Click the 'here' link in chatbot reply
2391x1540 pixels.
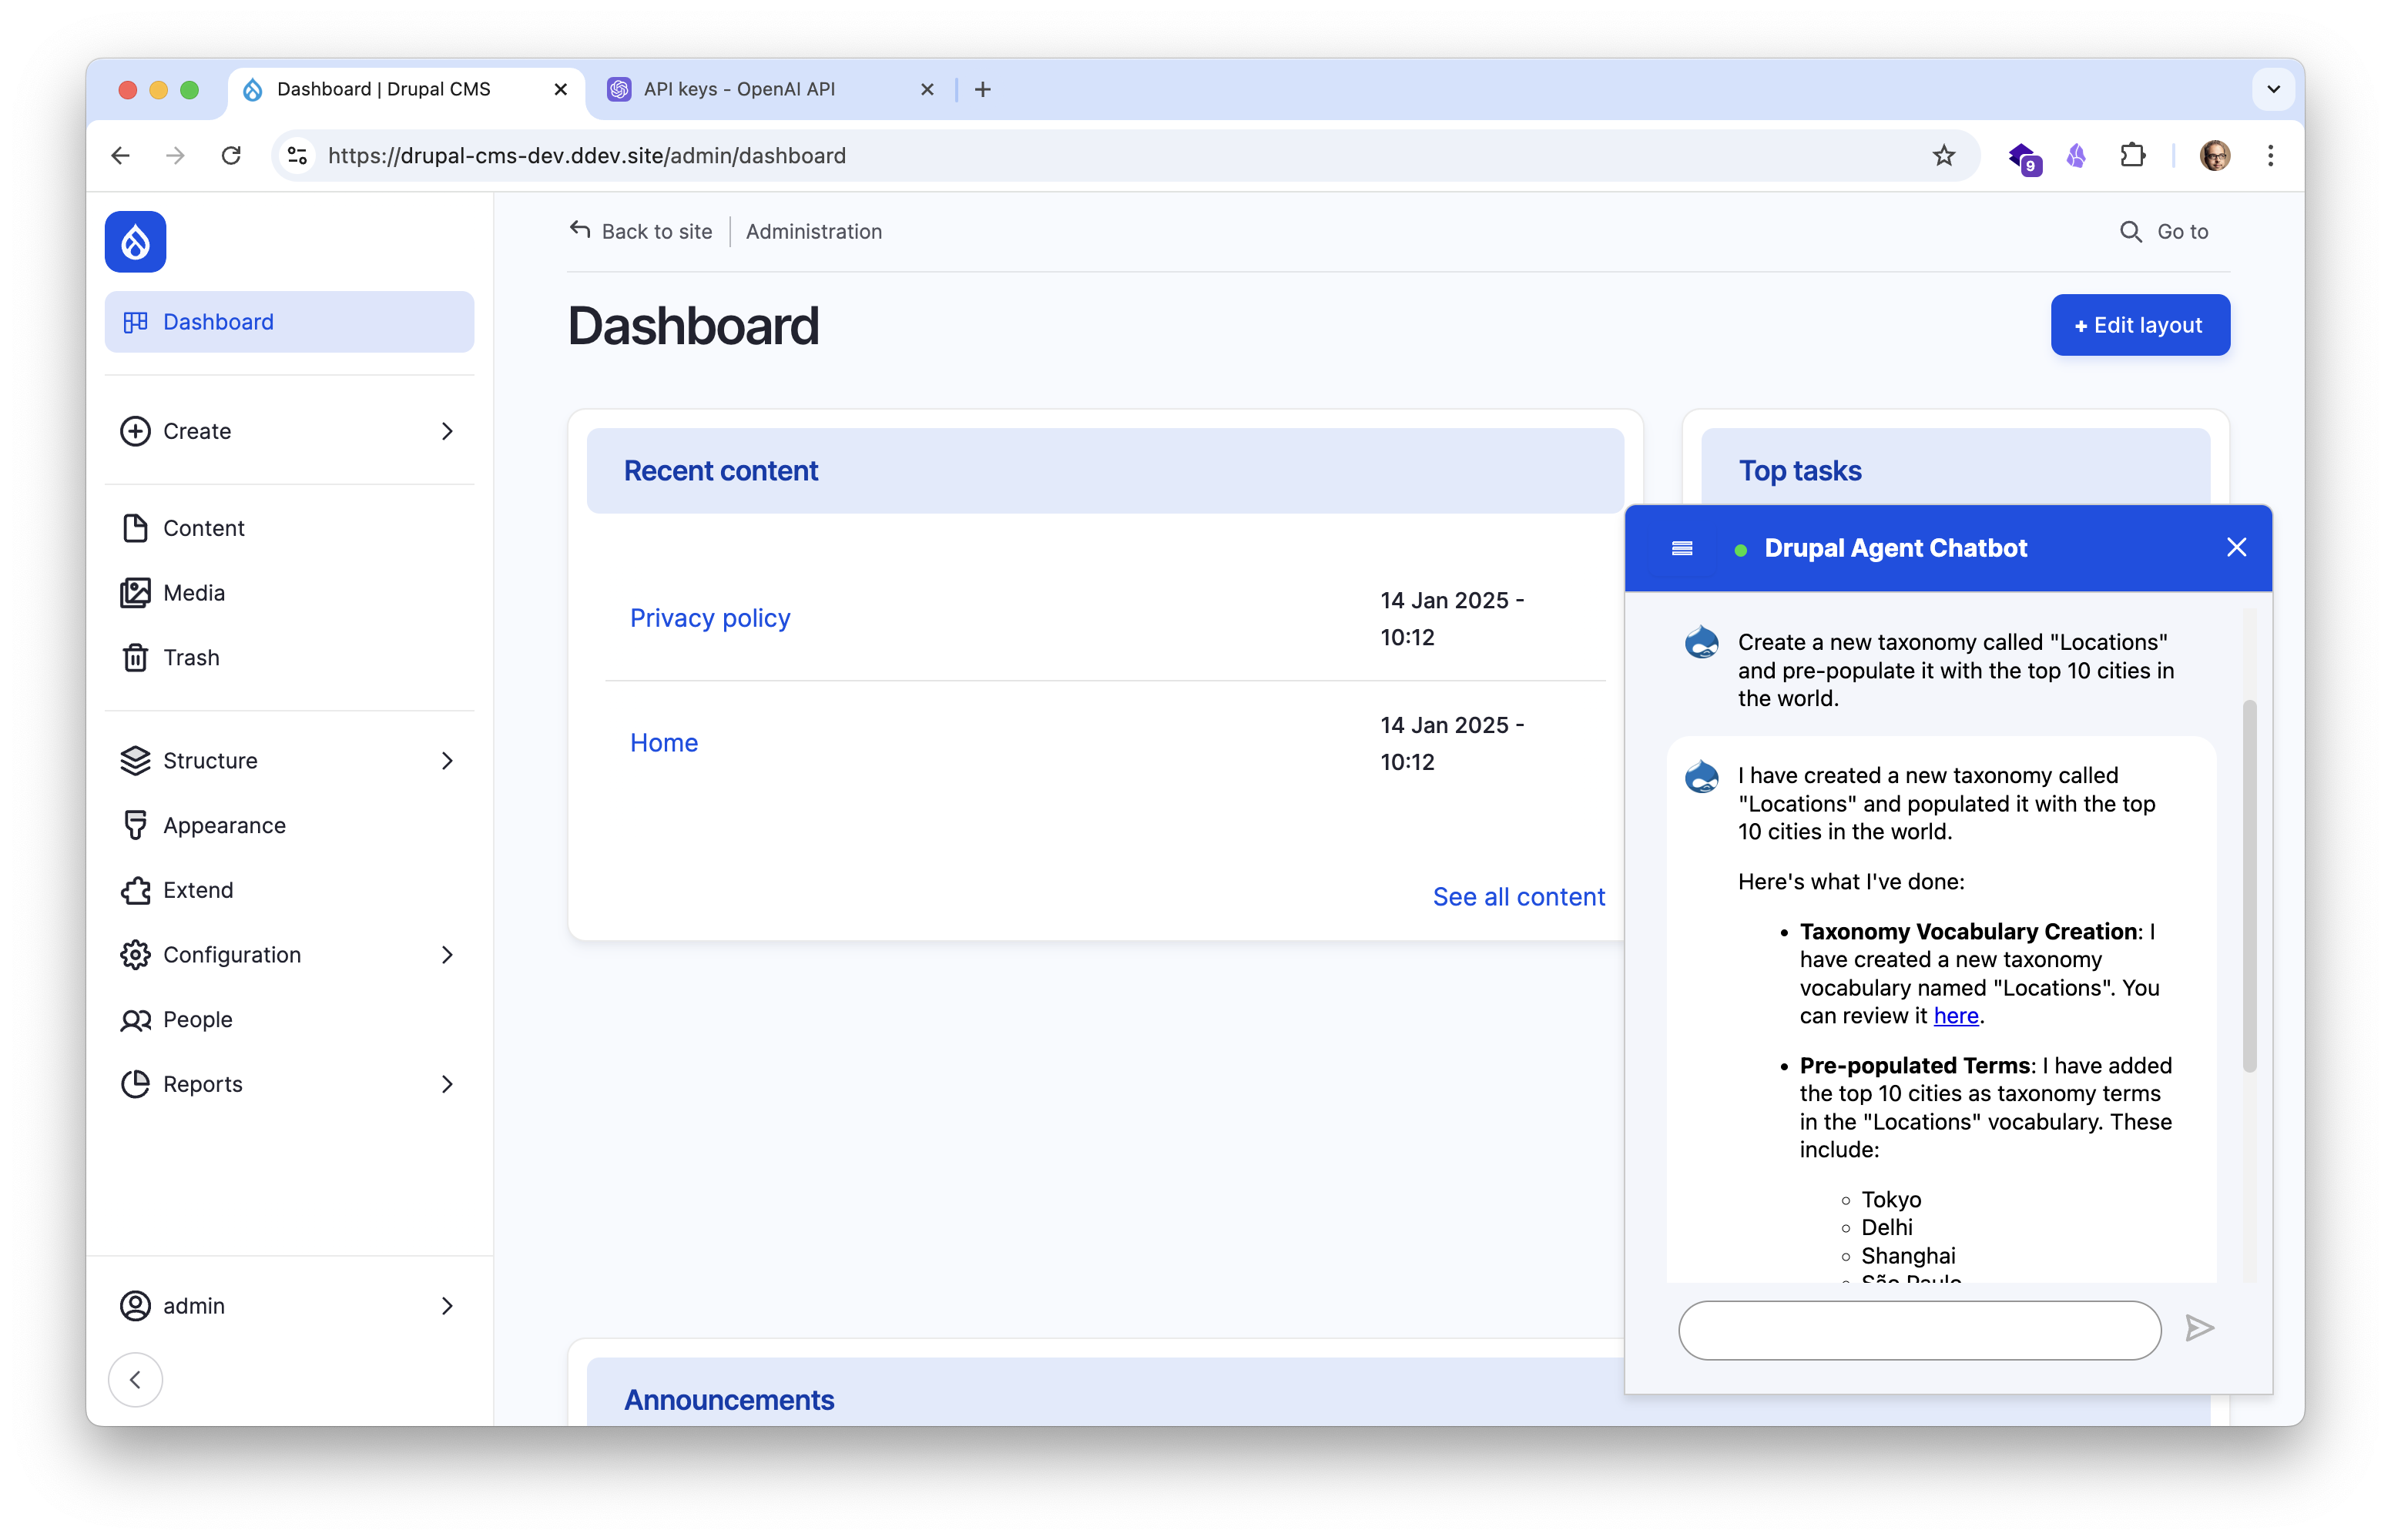click(x=1956, y=1016)
